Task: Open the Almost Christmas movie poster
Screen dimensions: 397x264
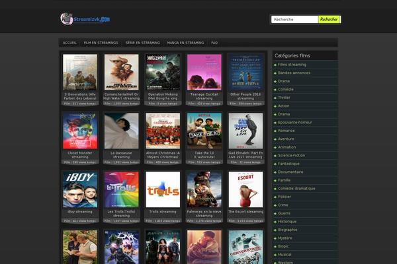Action: [163, 131]
